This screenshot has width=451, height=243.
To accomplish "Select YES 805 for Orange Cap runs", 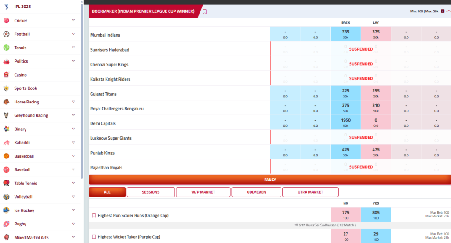I will (376, 215).
